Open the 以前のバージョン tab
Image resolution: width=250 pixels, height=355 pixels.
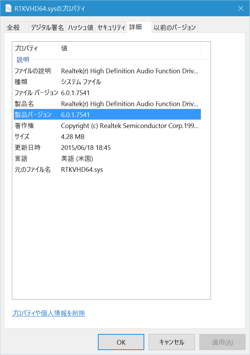click(174, 27)
